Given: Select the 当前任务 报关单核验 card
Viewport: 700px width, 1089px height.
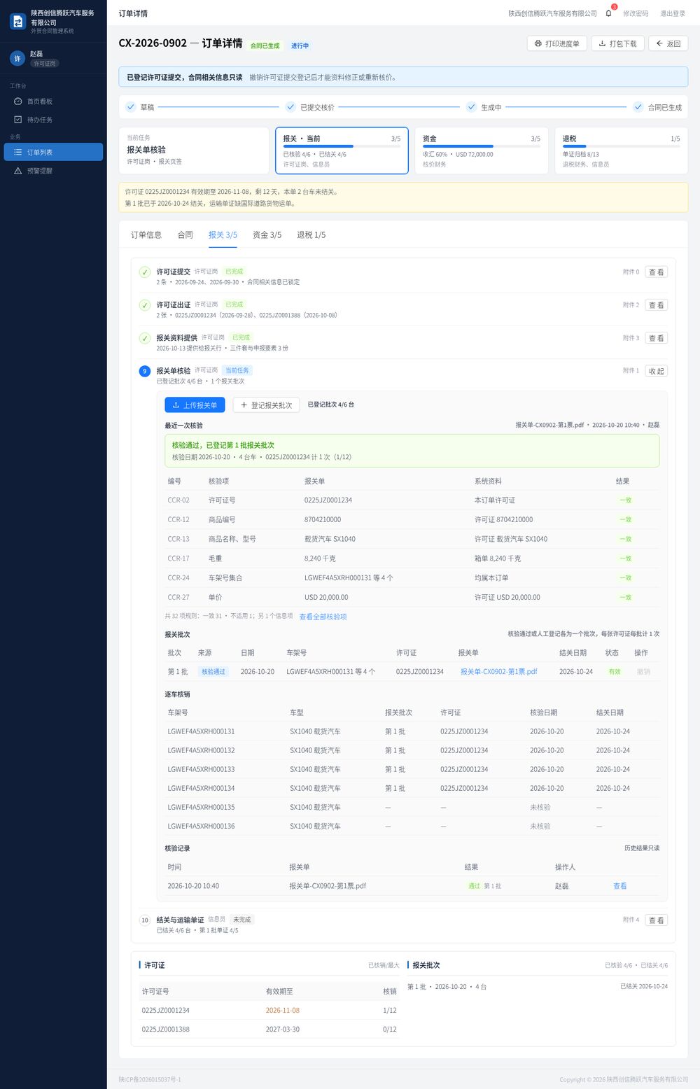Looking at the screenshot, I should coord(194,150).
